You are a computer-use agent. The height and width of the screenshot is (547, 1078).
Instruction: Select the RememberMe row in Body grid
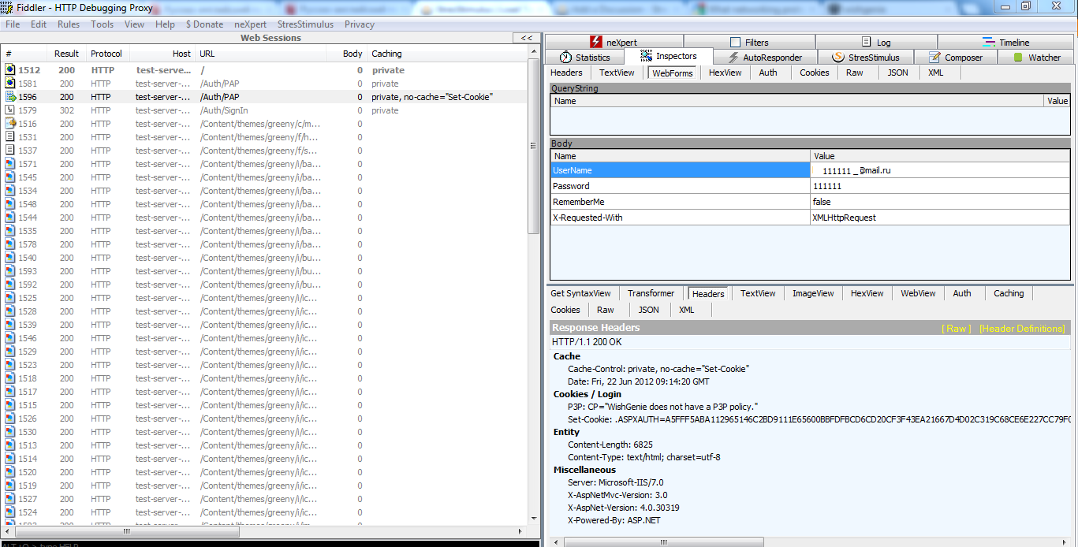point(810,202)
